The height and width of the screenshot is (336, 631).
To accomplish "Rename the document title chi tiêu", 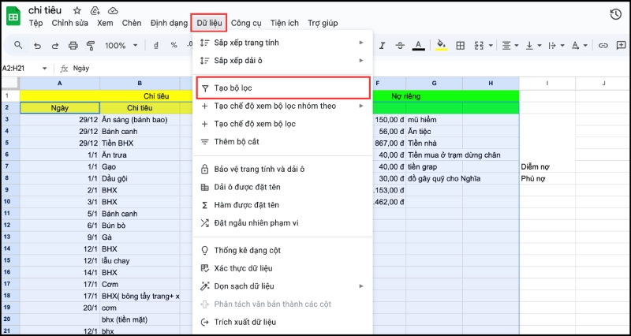I will 45,10.
